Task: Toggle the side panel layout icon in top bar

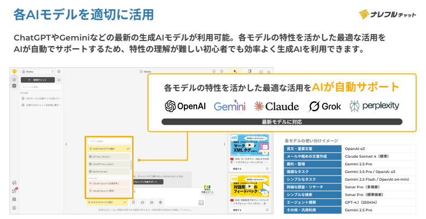Action: pos(249,71)
